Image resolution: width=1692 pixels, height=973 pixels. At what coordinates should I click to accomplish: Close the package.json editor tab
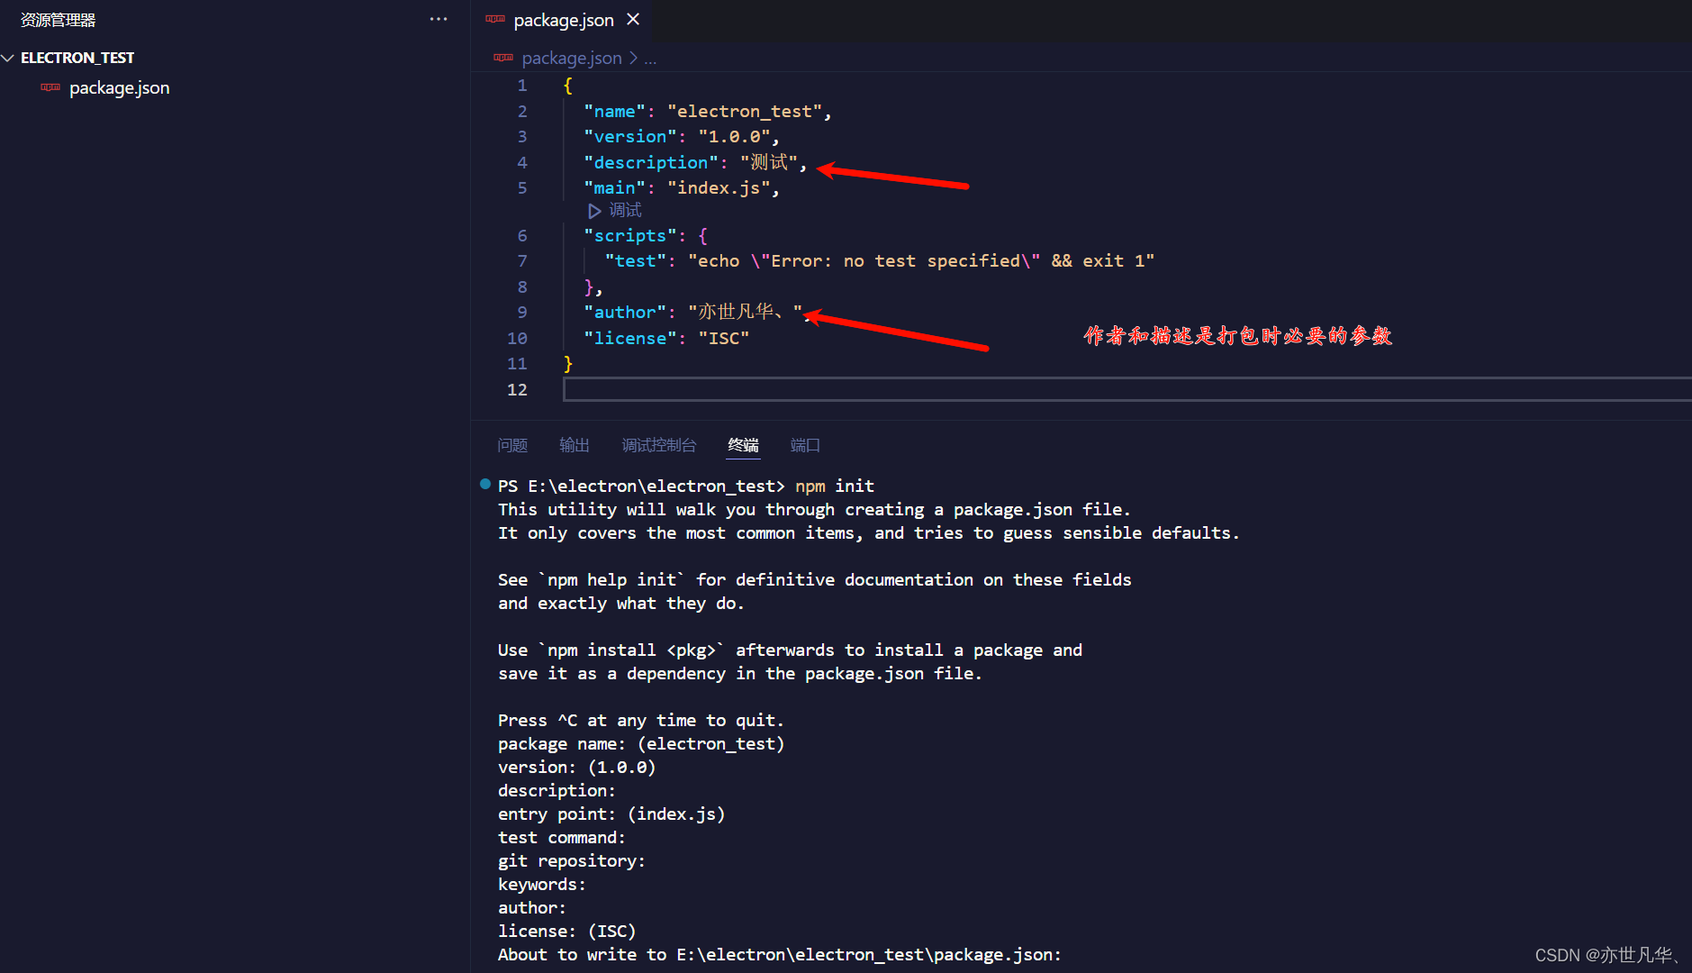(633, 19)
